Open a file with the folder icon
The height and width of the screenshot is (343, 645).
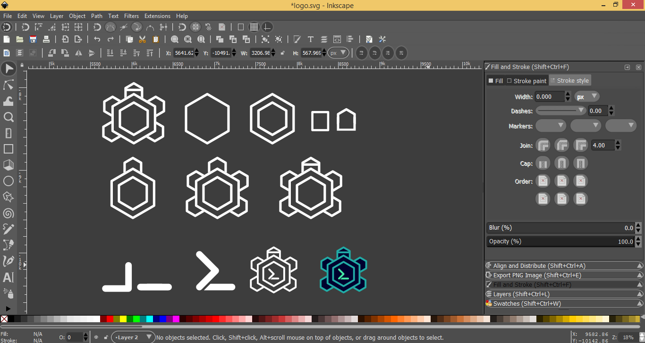(x=20, y=39)
